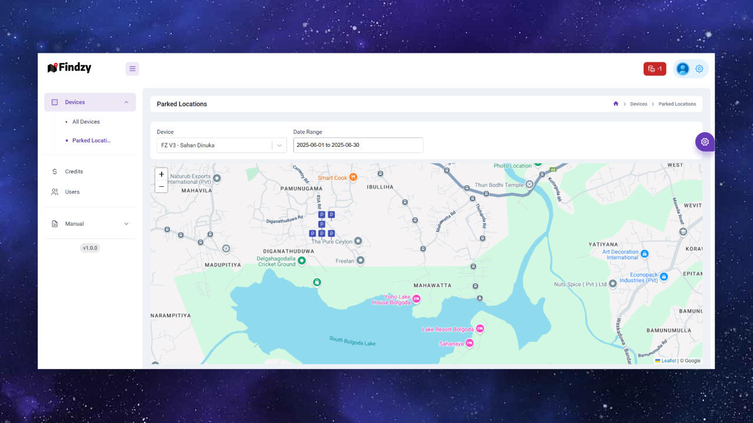Click the Delgahagodalla Cricket Ground marker

pos(302,260)
